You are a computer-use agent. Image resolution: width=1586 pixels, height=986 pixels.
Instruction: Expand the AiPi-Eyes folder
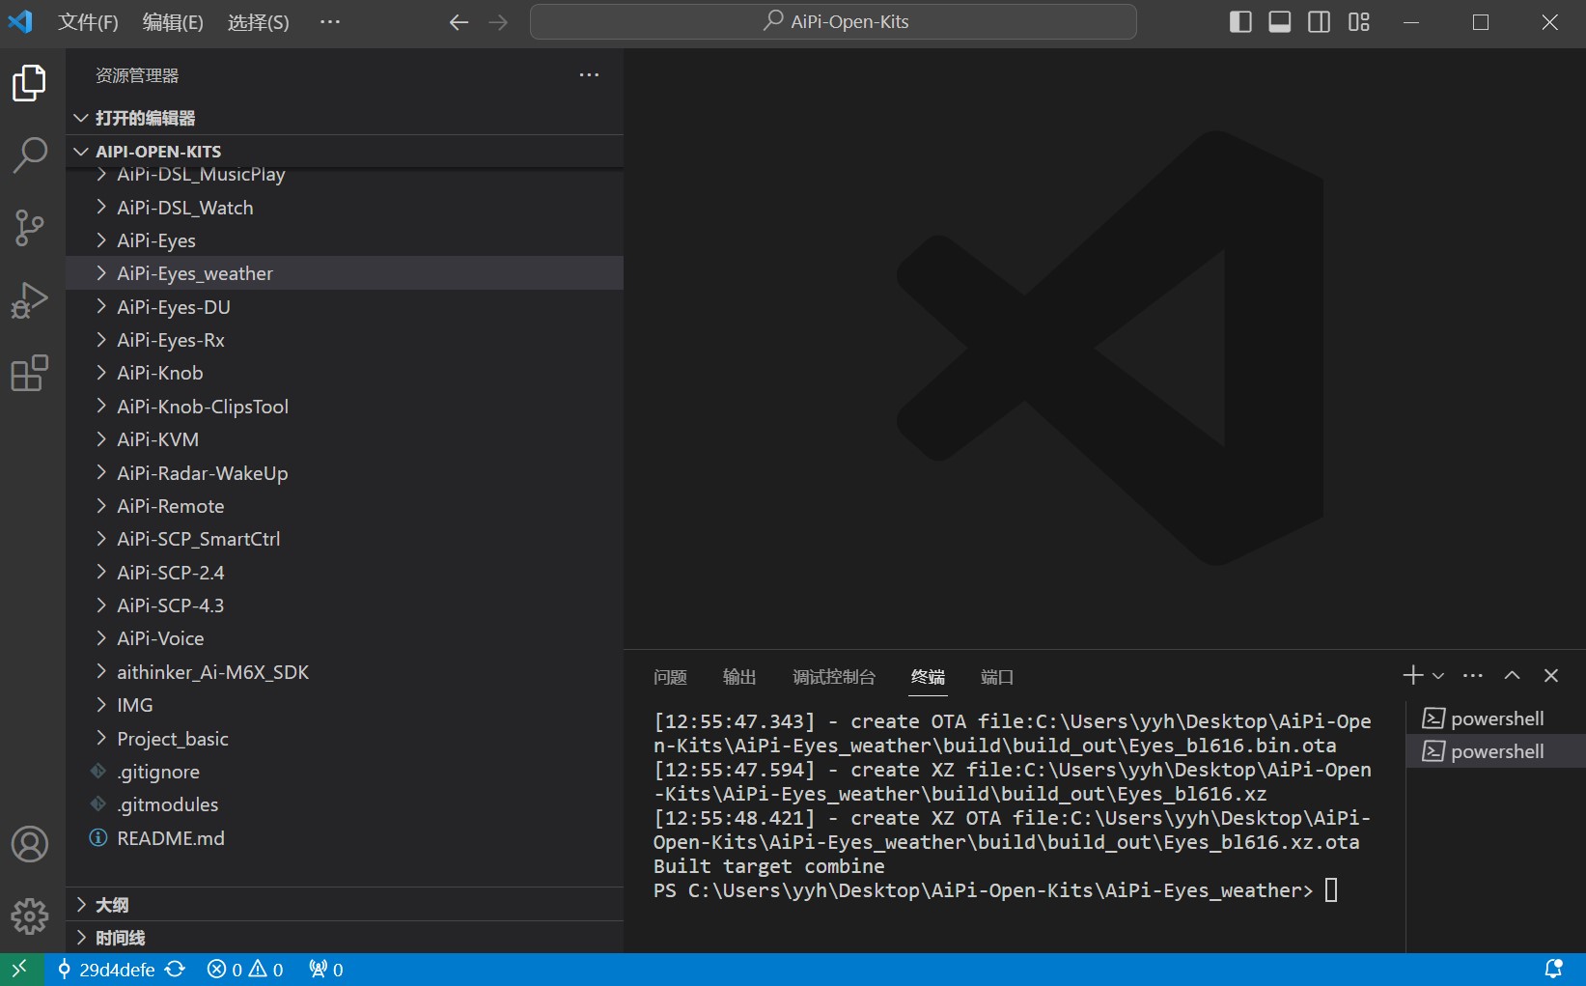tap(345, 240)
